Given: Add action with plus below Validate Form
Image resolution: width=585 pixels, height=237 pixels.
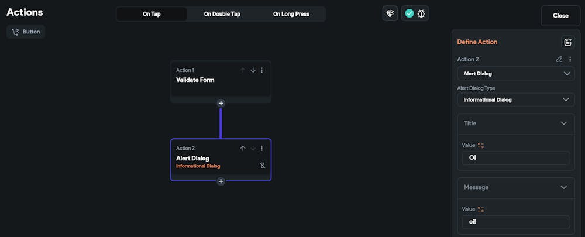Looking at the screenshot, I should tap(221, 103).
